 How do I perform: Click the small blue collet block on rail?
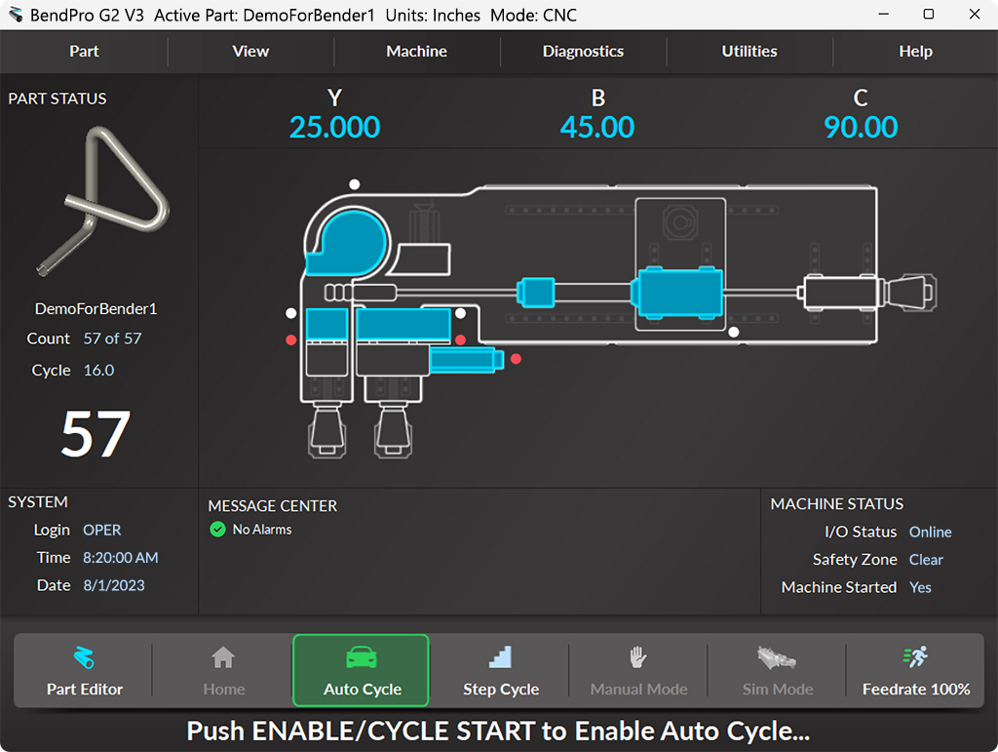coord(536,293)
